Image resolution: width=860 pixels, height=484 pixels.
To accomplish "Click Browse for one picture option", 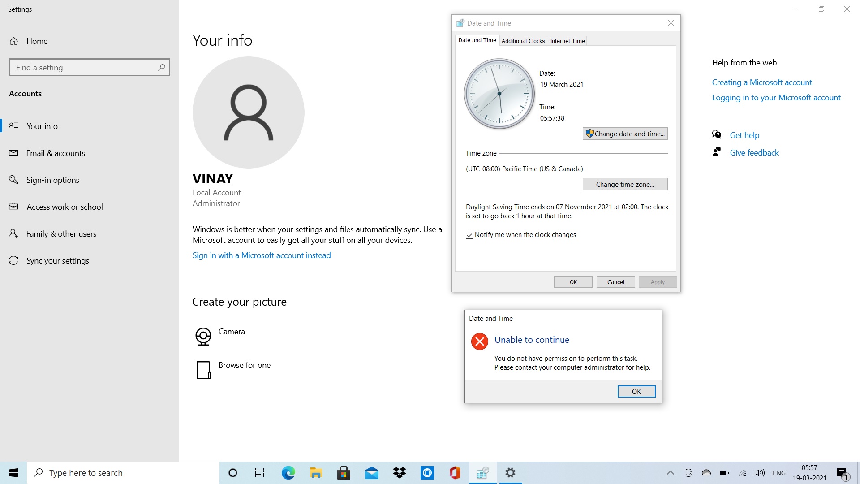I will (x=244, y=365).
